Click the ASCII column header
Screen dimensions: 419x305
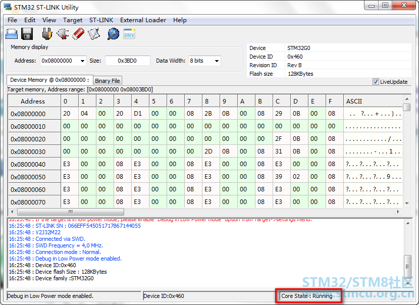373,101
